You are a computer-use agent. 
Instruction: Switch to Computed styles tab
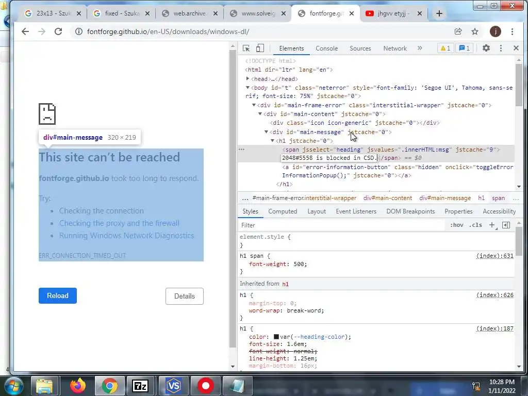pyautogui.click(x=283, y=211)
